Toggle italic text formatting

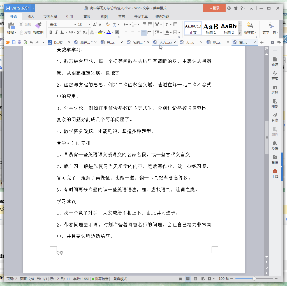tap(56, 32)
